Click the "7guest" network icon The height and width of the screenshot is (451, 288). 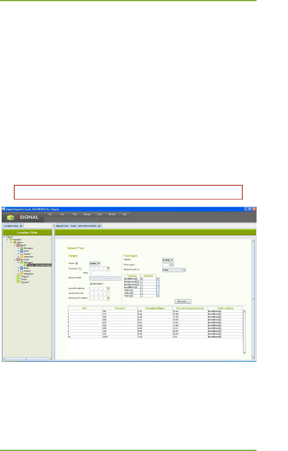[18, 282]
